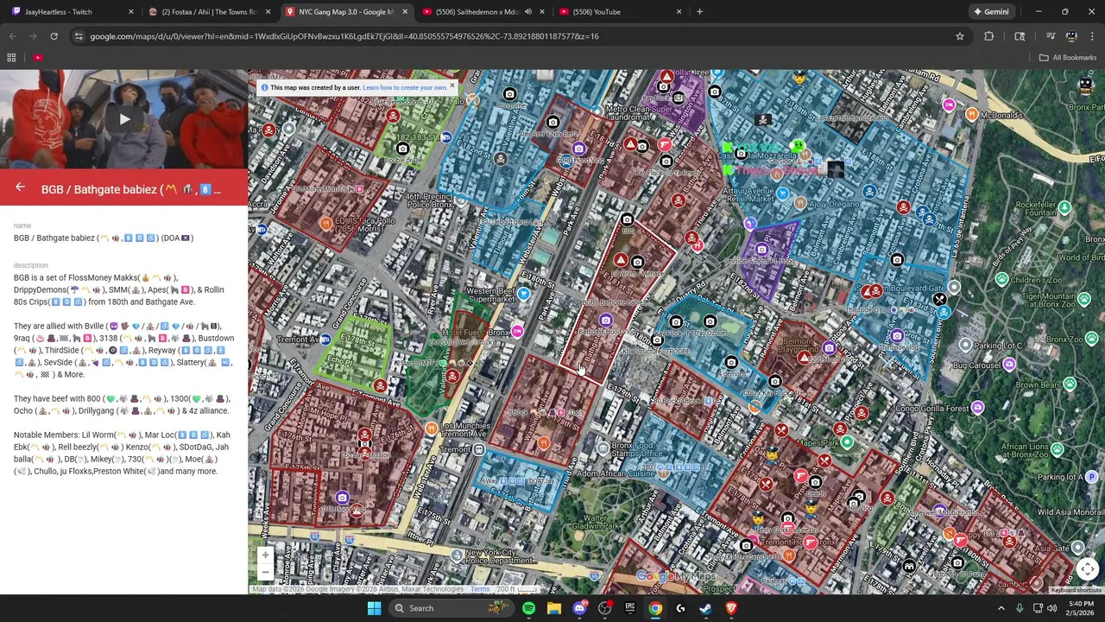This screenshot has height=622, width=1105.
Task: Select the Children's Zoo marker
Action: pos(1001,279)
